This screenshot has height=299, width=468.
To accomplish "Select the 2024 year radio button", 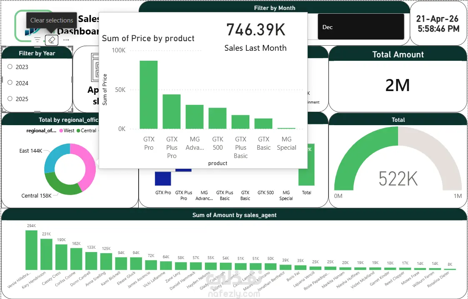I will 10,83.
